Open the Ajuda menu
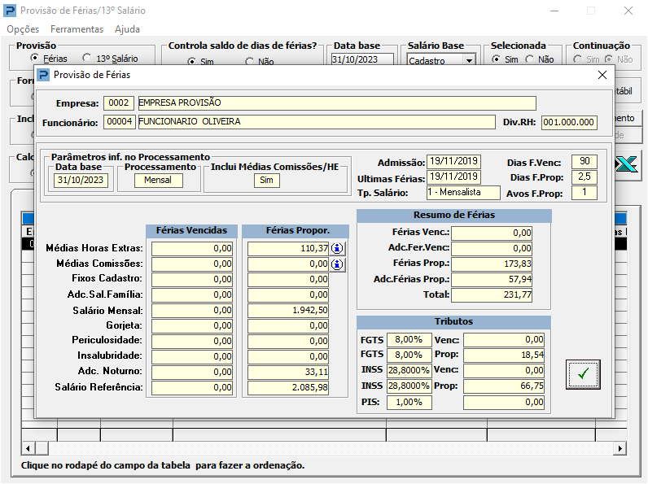This screenshot has width=648, height=484. click(127, 29)
